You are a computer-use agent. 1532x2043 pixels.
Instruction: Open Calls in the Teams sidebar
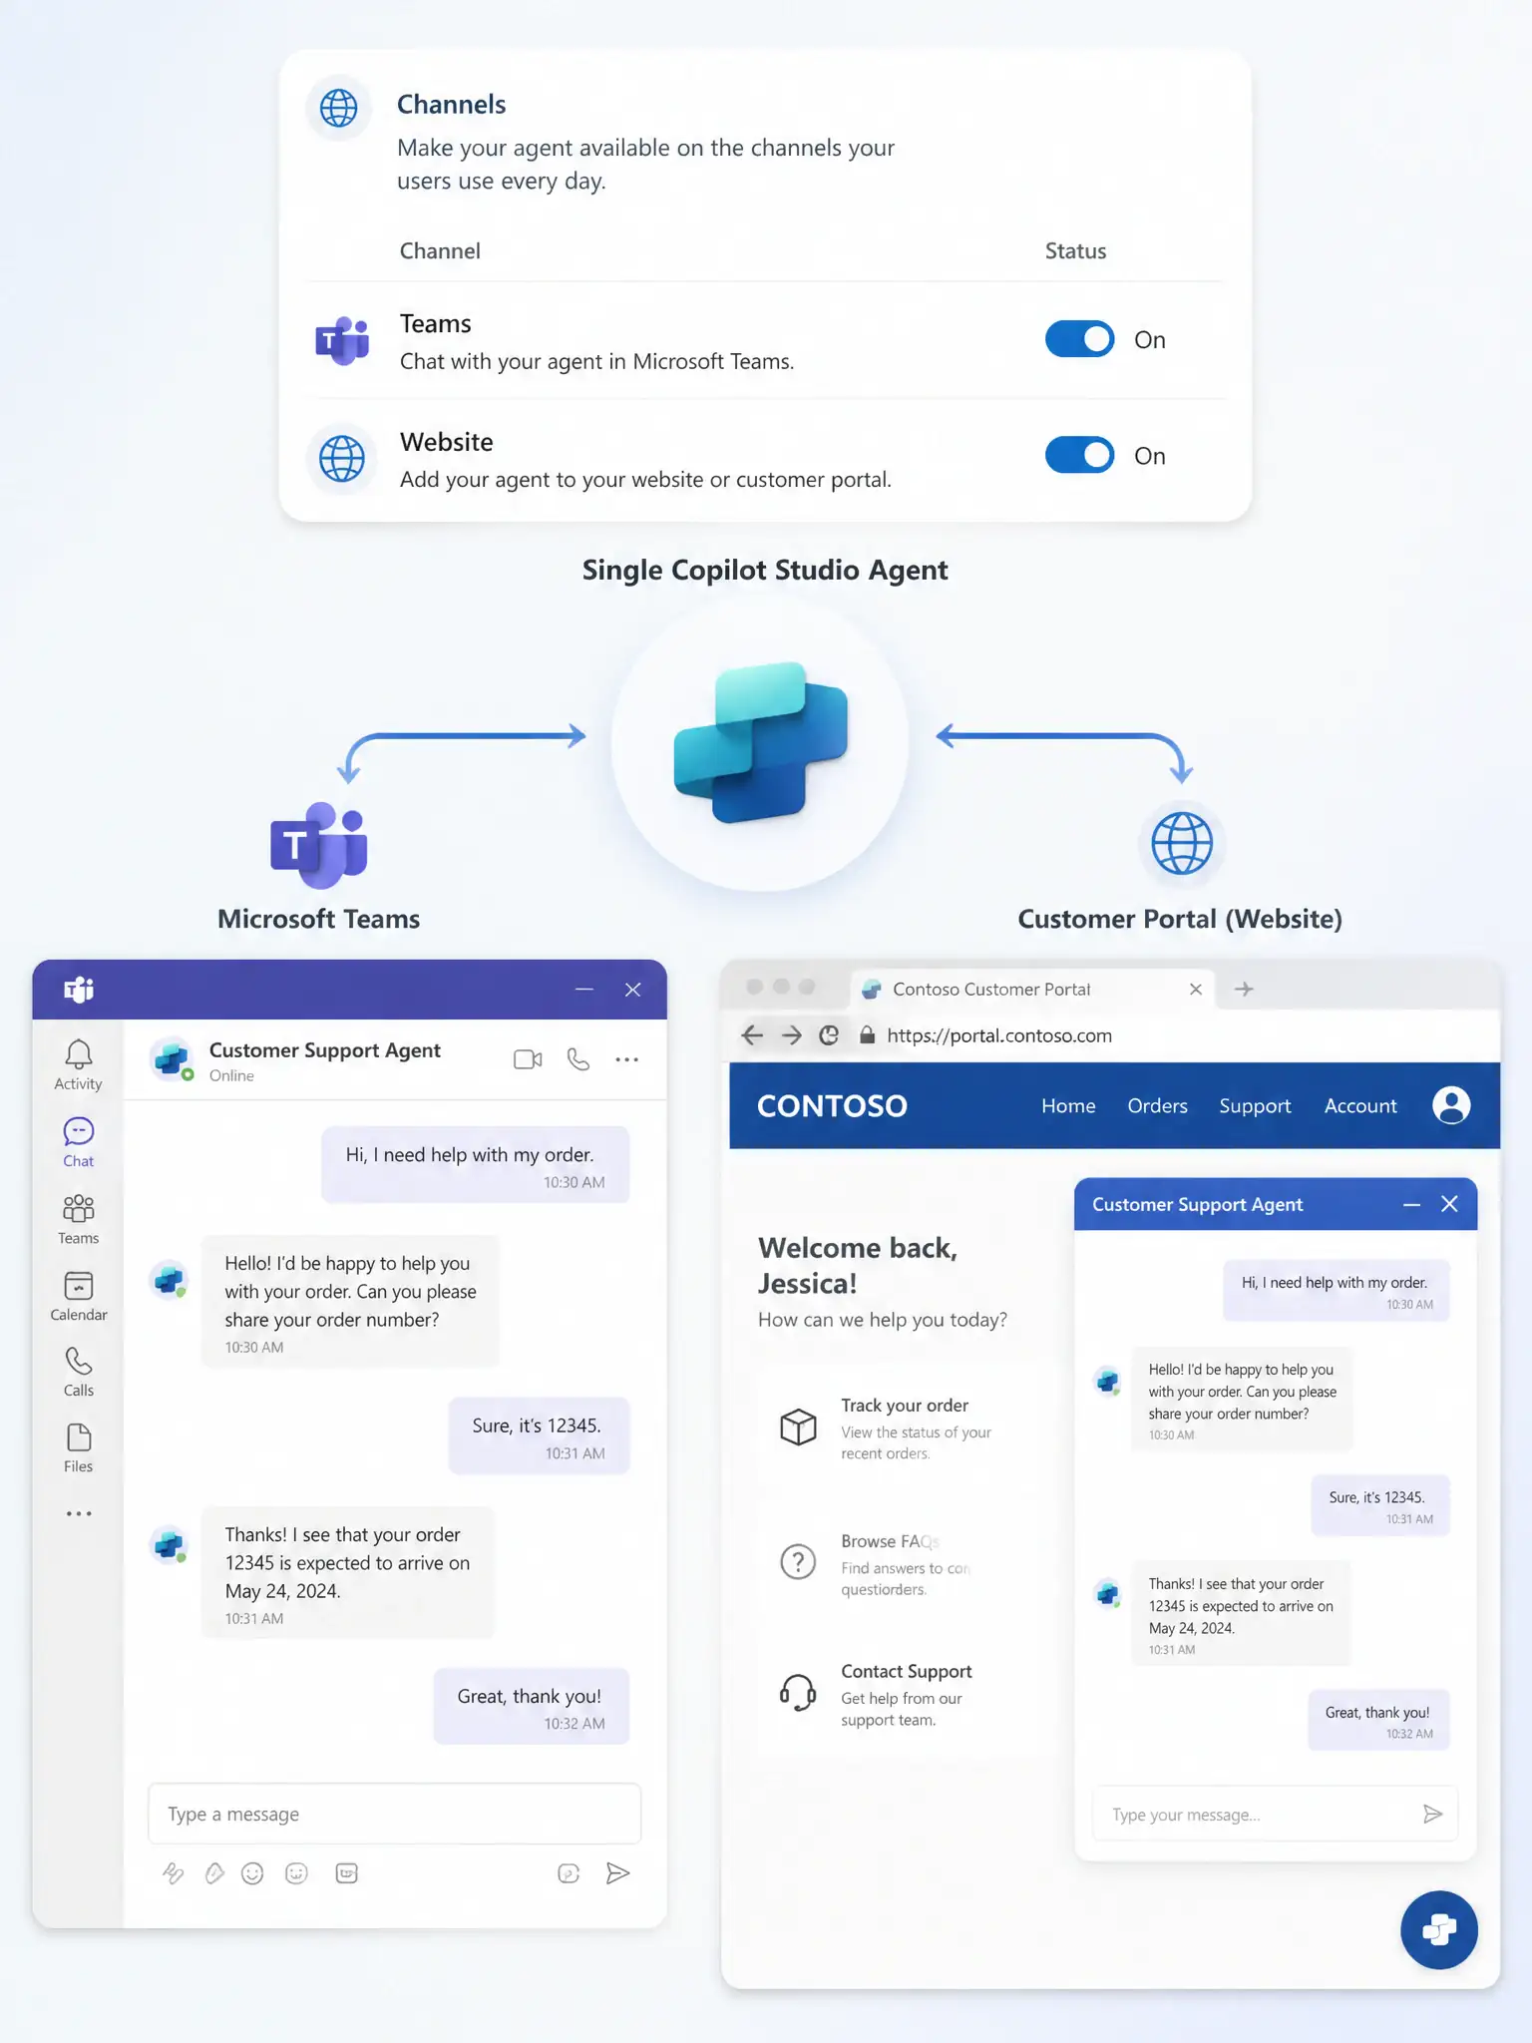[79, 1373]
